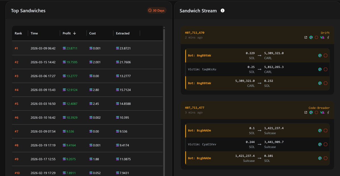The image size is (340, 176).
Task: Open bot BcgbNADm on 1,421,237.4 Suitcase sell row
Action: 199,158
